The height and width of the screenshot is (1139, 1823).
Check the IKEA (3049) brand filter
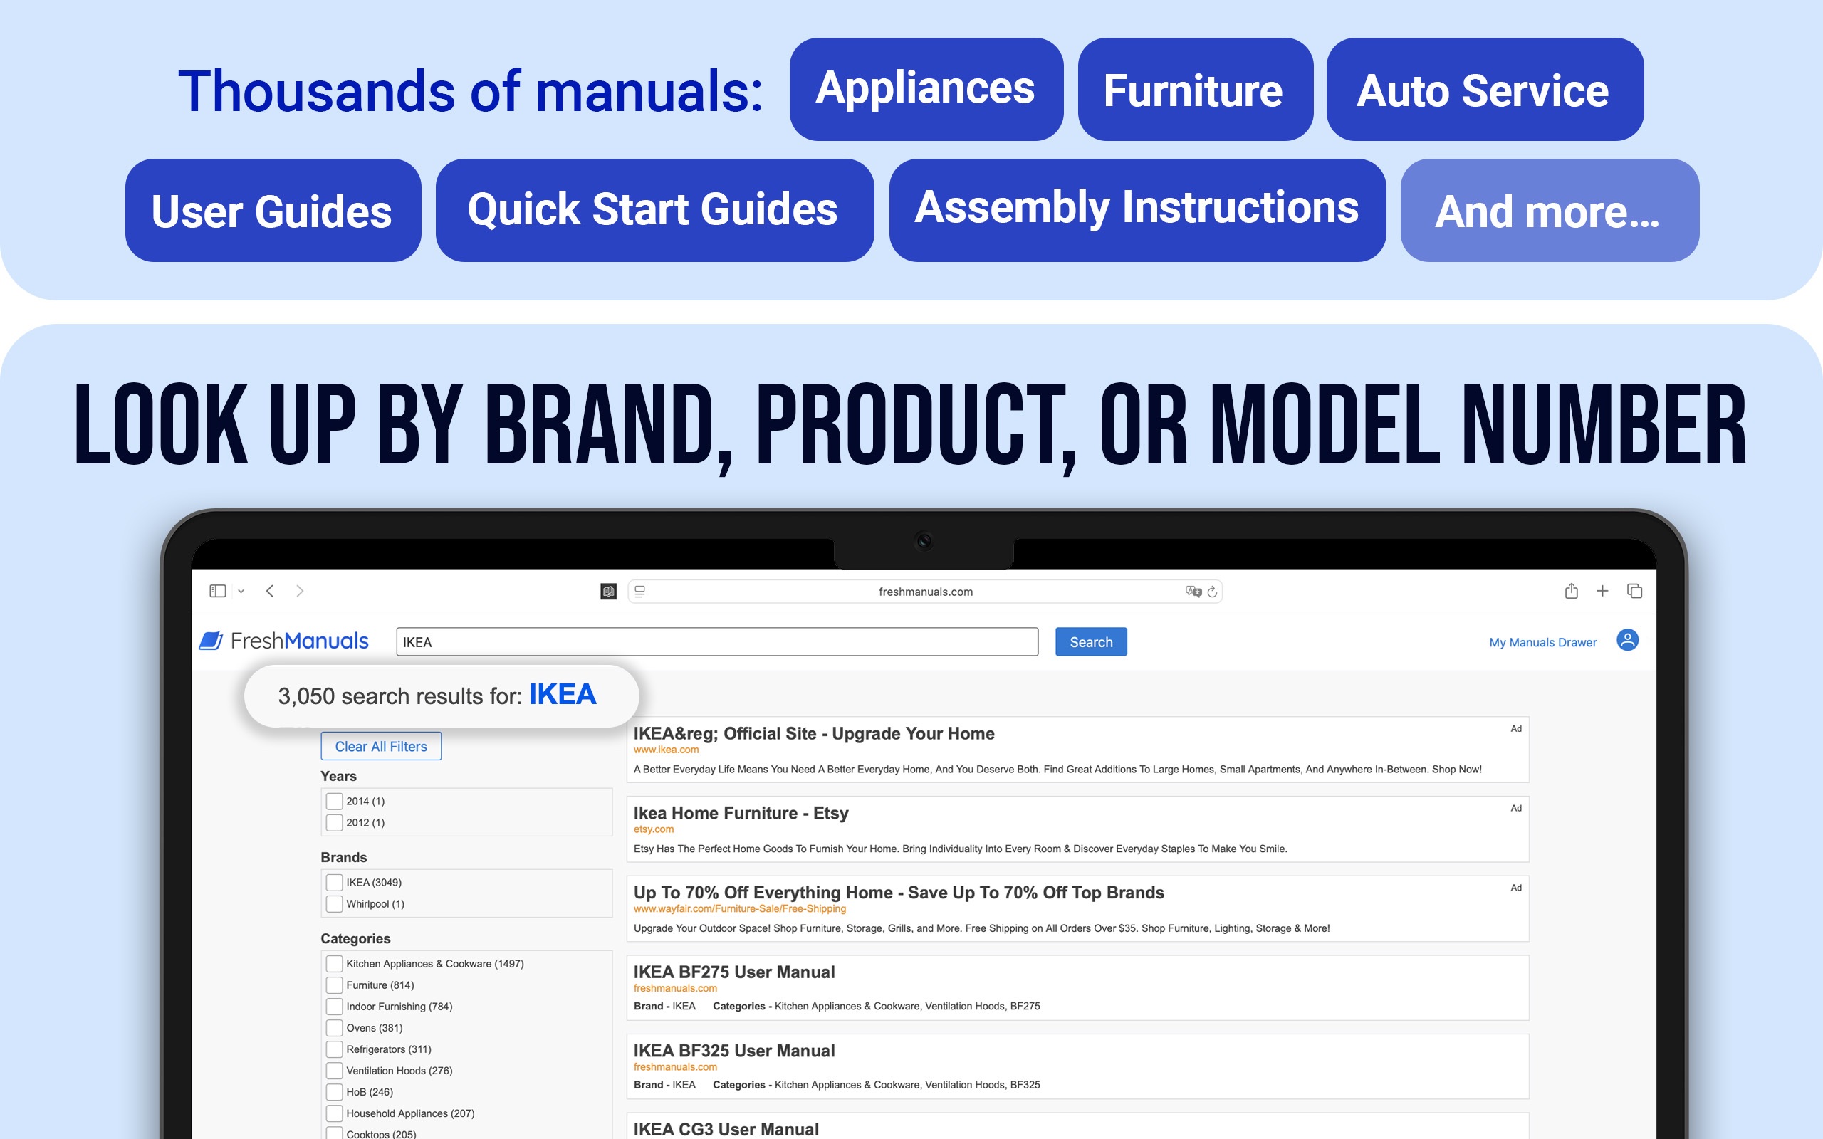(335, 882)
